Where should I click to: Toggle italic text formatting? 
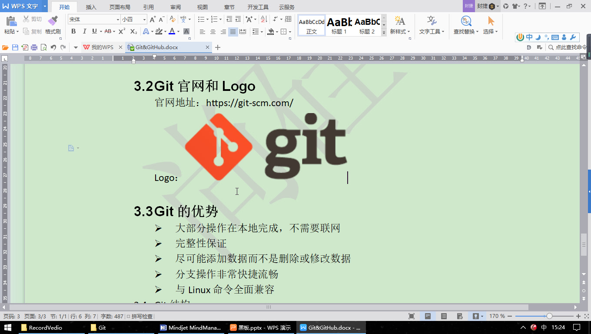click(x=84, y=31)
